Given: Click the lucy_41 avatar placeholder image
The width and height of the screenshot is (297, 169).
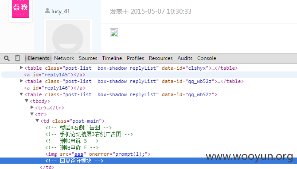Looking at the screenshot, I should (68, 36).
